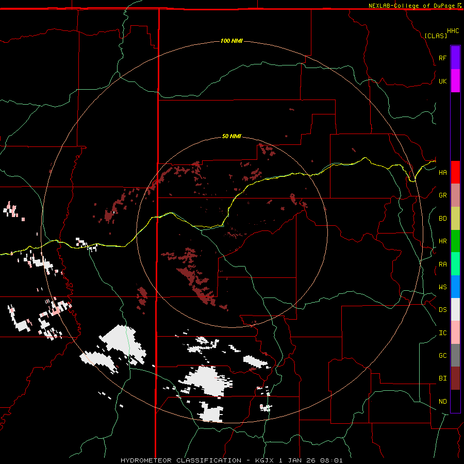Click the KGJX station identifier
The height and width of the screenshot is (464, 464).
point(264,460)
